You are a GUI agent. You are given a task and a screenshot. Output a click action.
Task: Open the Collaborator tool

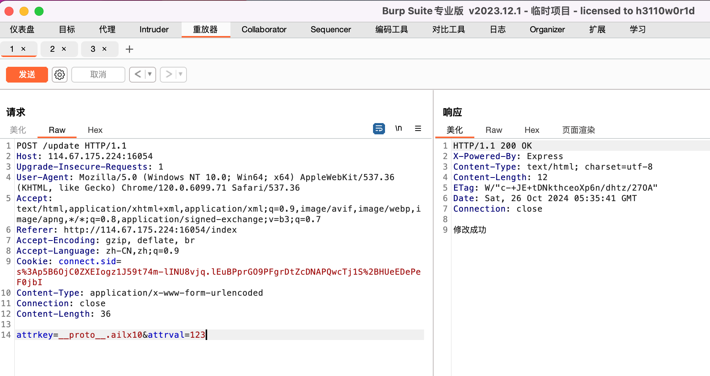[x=264, y=29]
